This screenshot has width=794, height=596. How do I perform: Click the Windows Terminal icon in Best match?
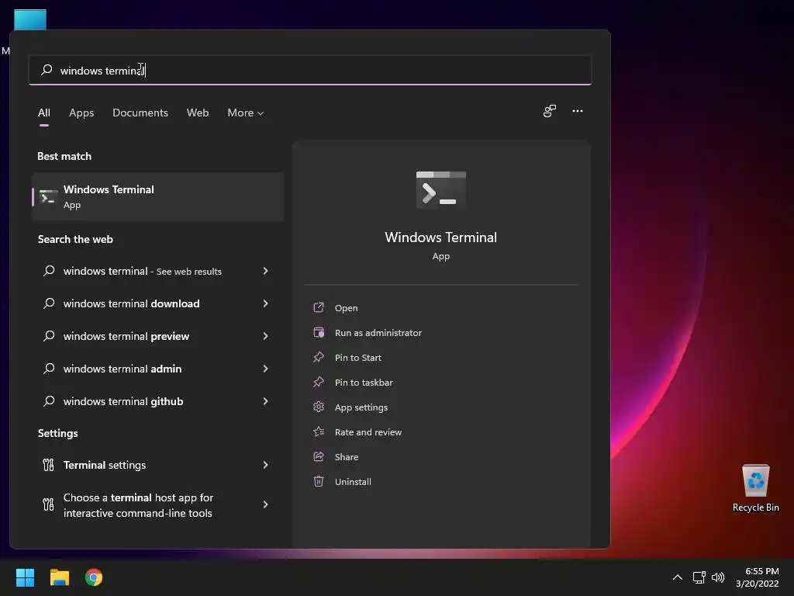[48, 197]
